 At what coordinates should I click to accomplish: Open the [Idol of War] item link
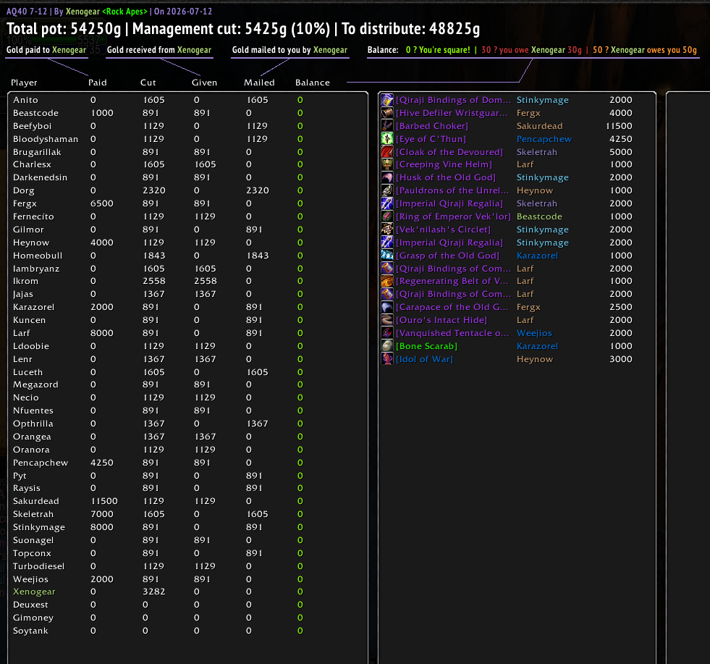(x=424, y=359)
